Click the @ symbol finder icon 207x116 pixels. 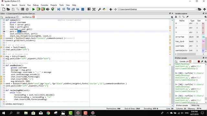[27, 9]
